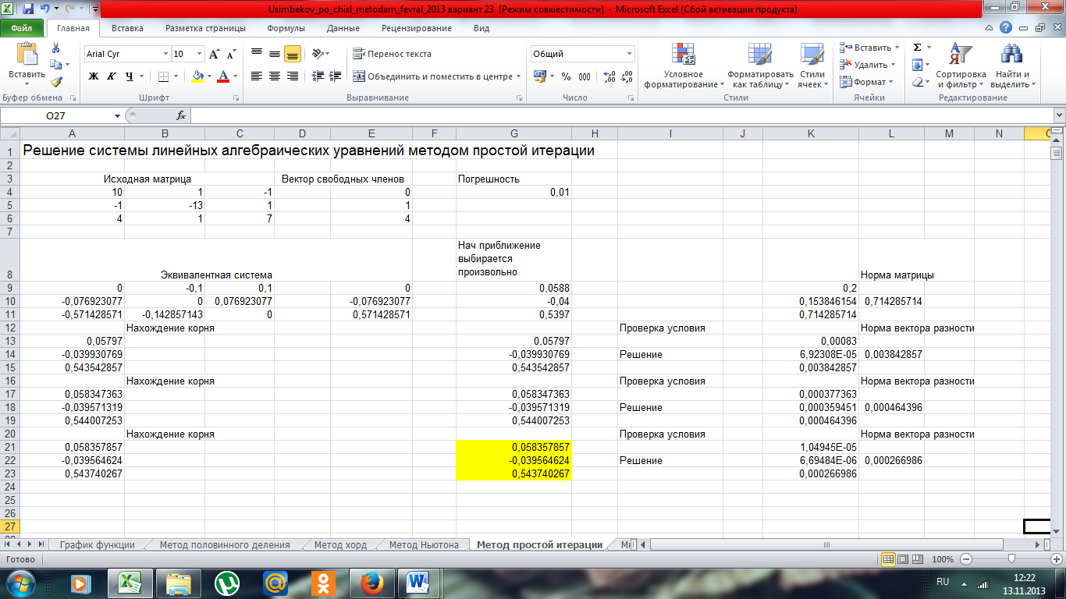Center text horizontally
The image size is (1066, 599).
click(x=275, y=76)
